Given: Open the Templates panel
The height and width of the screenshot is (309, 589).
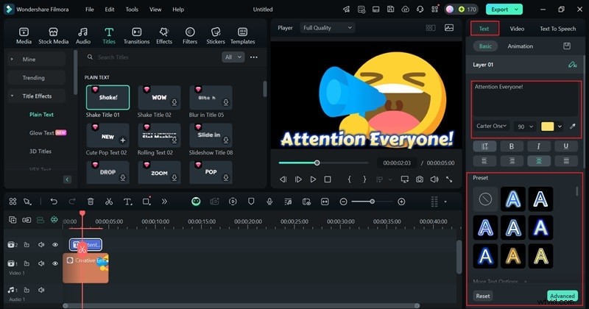Looking at the screenshot, I should (x=243, y=36).
